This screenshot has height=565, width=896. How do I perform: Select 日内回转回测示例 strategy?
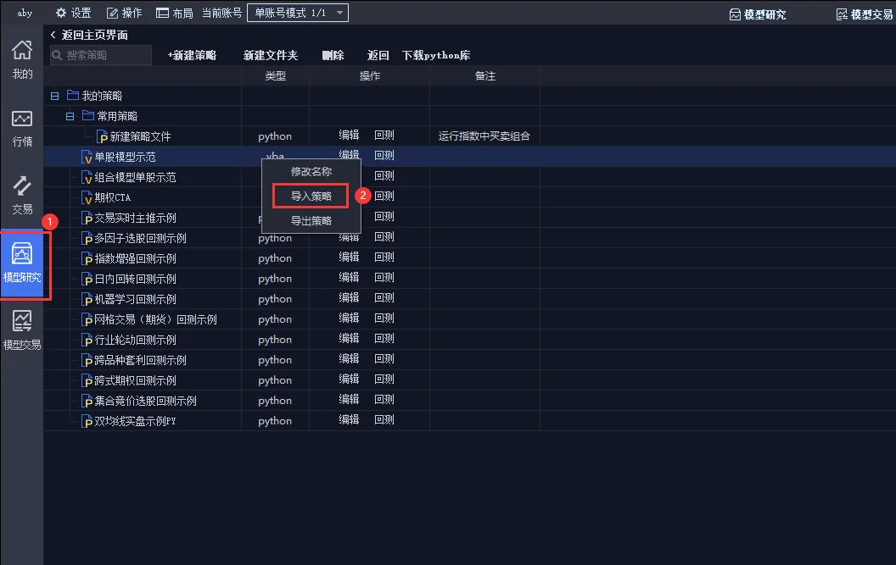[135, 279]
